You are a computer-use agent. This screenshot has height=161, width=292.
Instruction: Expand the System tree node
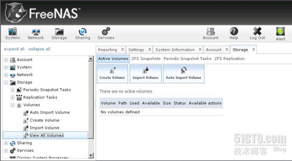[x=6, y=67]
